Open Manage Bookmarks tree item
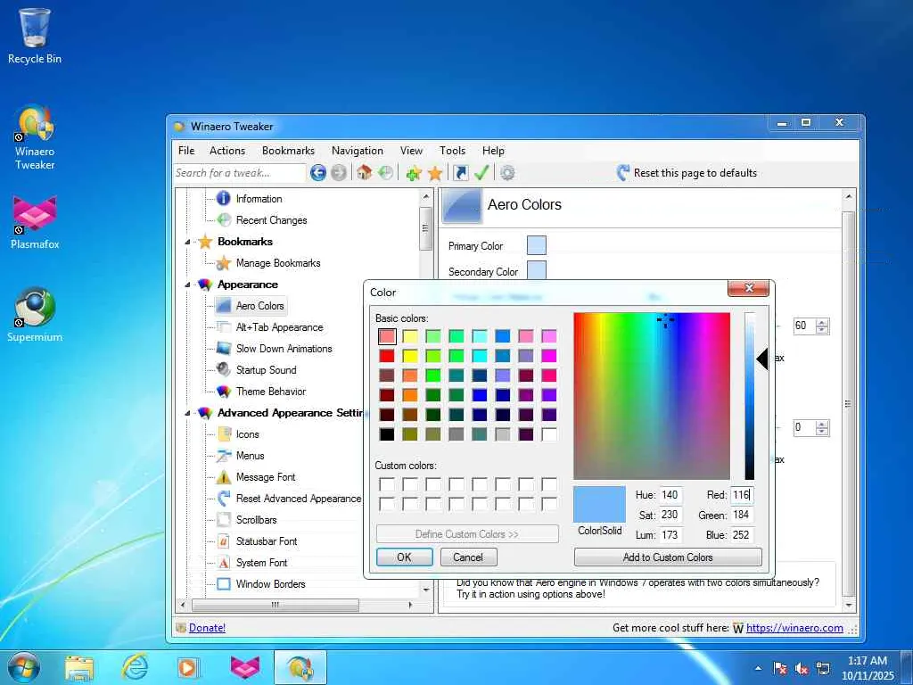Screen dimensions: 913x685 pyautogui.click(x=278, y=263)
